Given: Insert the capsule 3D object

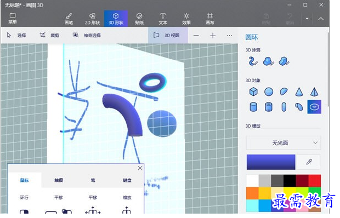Looking at the screenshot, I should click(284, 107).
